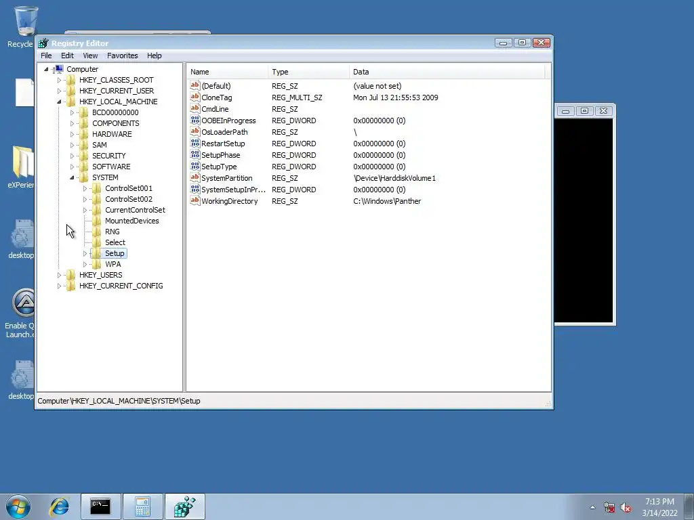Click the black console window behind
The width and height of the screenshot is (694, 520).
[584, 221]
